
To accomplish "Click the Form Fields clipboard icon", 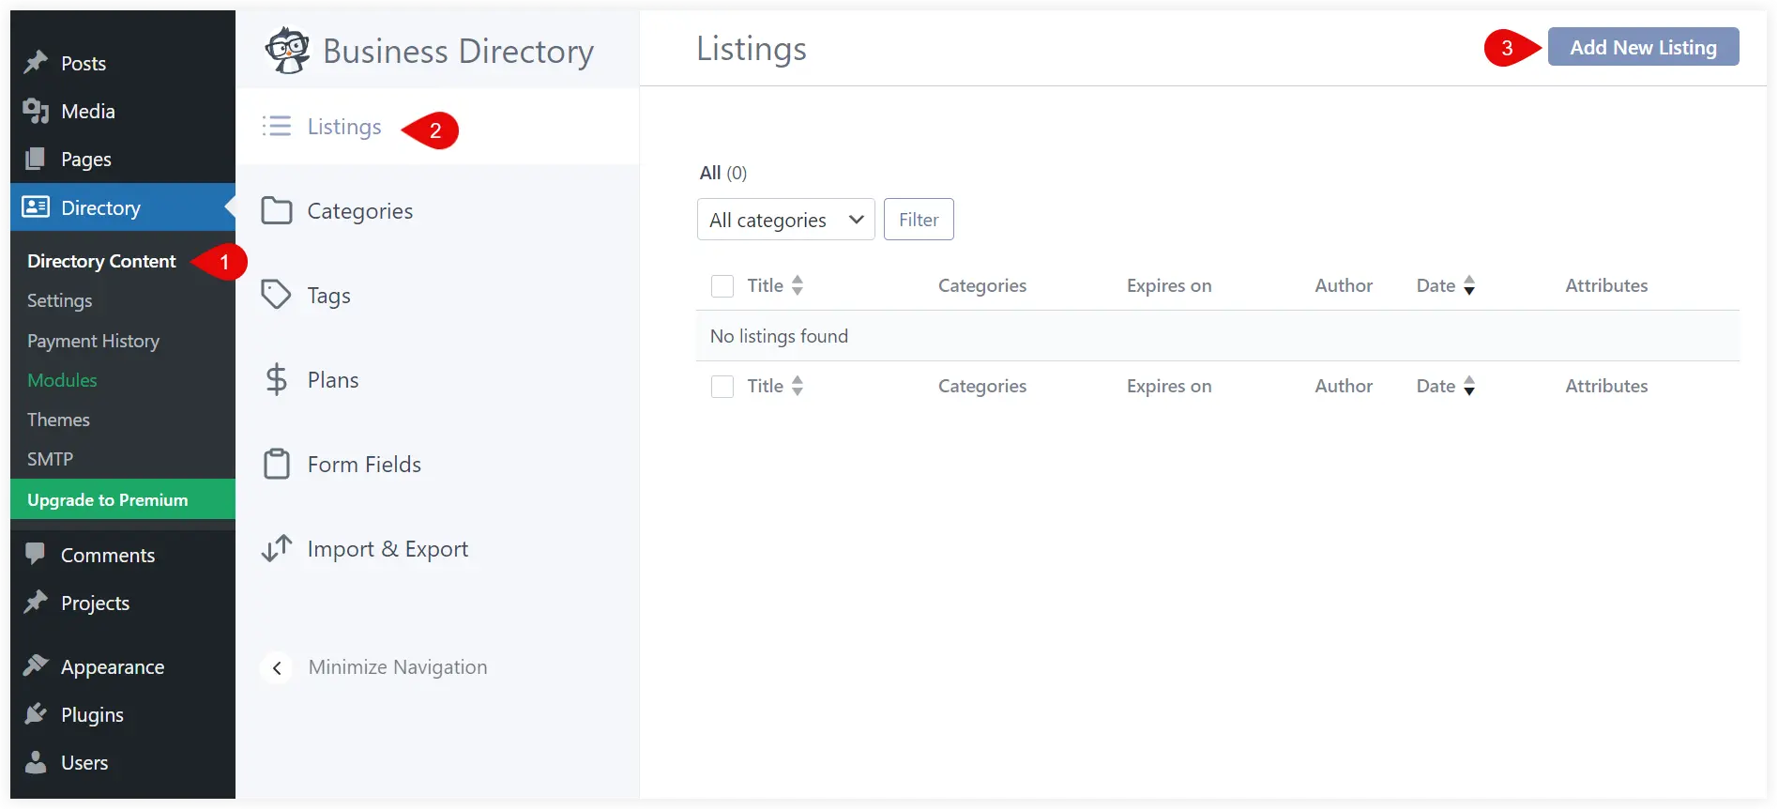I will 277,464.
